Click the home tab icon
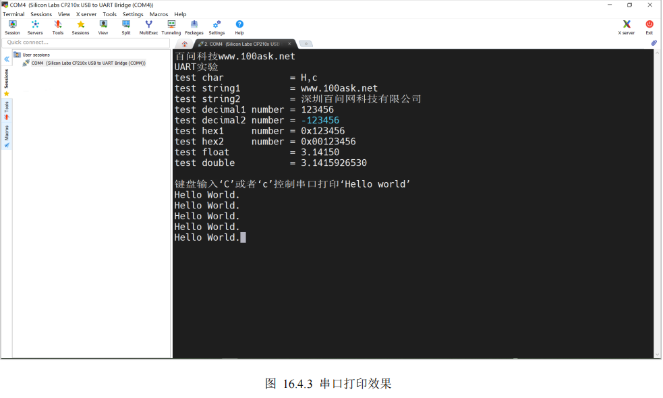This screenshot has height=398, width=663. point(185,44)
